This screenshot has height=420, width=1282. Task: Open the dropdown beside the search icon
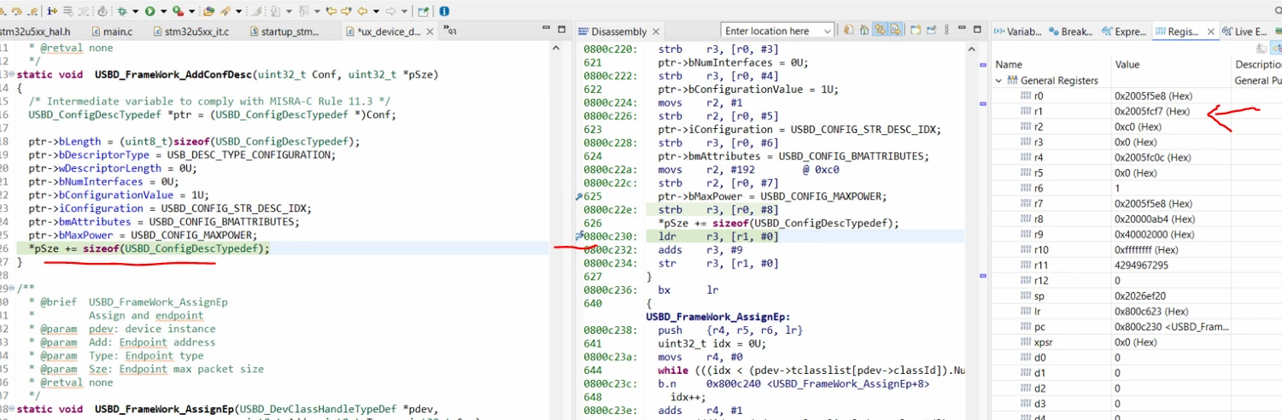coord(239,11)
